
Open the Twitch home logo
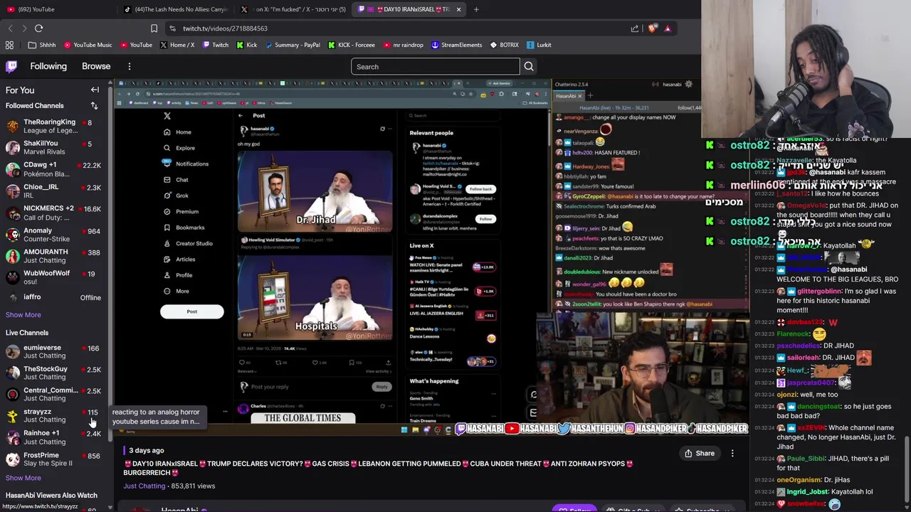(11, 66)
